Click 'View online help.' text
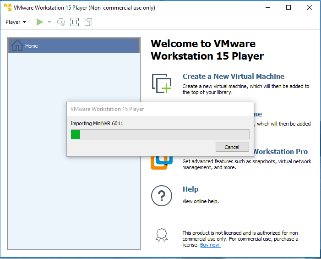The width and height of the screenshot is (321, 259). 201,201
